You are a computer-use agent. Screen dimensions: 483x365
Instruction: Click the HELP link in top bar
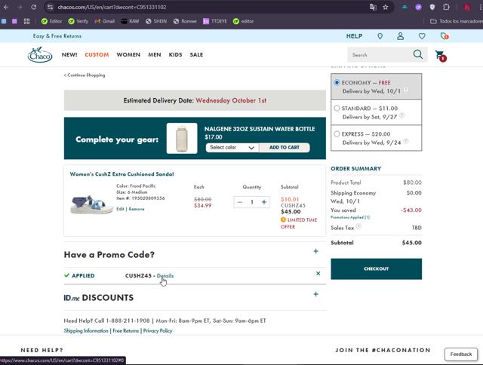tap(354, 36)
